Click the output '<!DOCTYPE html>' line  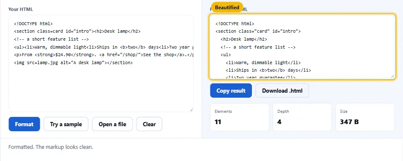(x=235, y=23)
